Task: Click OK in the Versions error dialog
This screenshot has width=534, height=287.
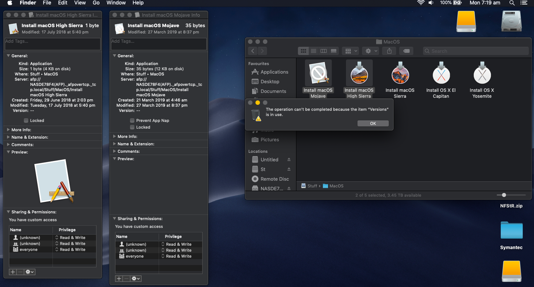Action: (x=373, y=123)
